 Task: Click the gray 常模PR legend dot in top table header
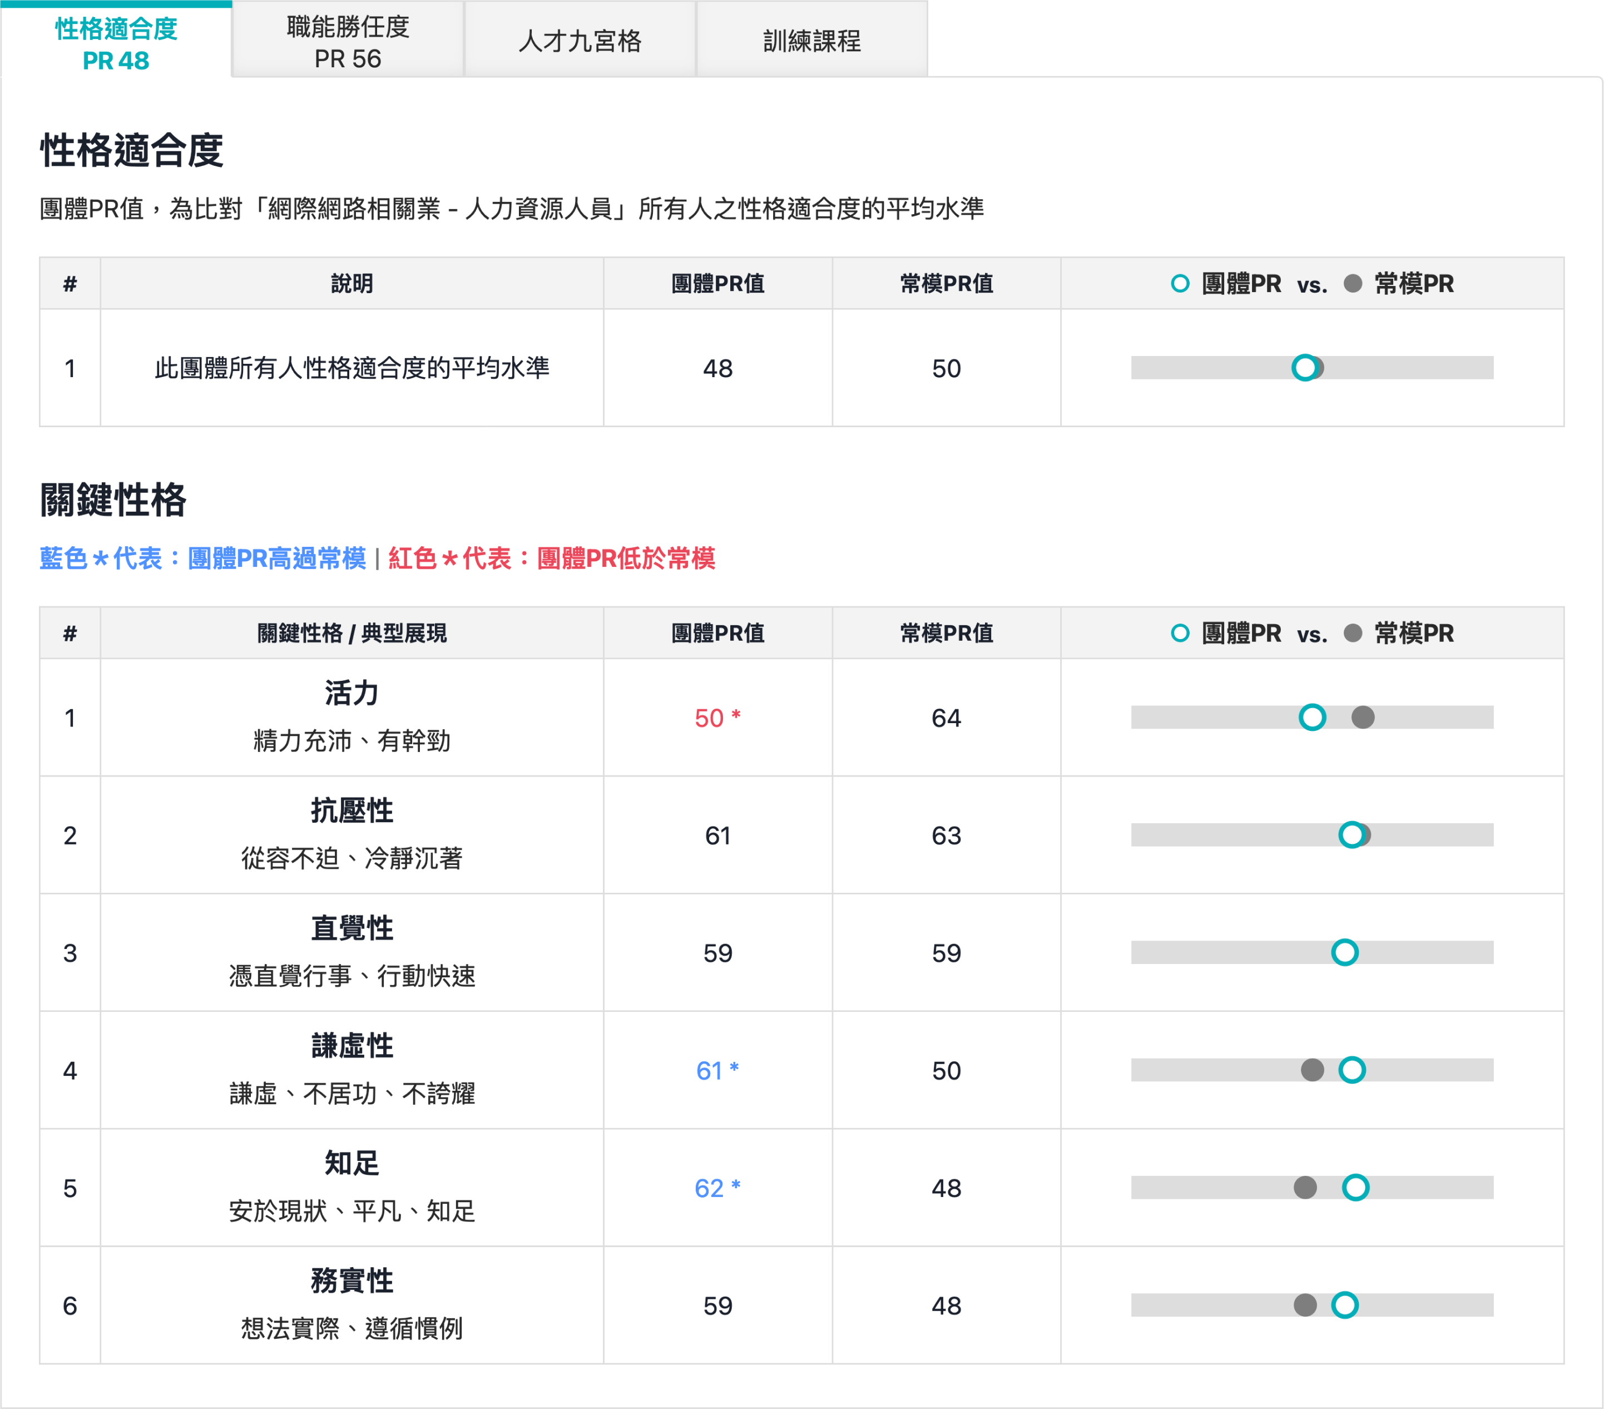point(1352,283)
